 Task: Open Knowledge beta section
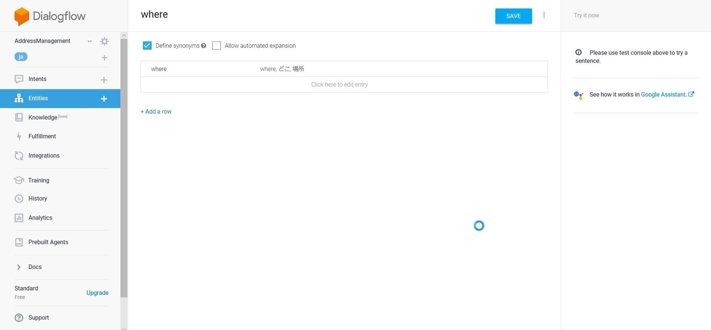pyautogui.click(x=47, y=117)
